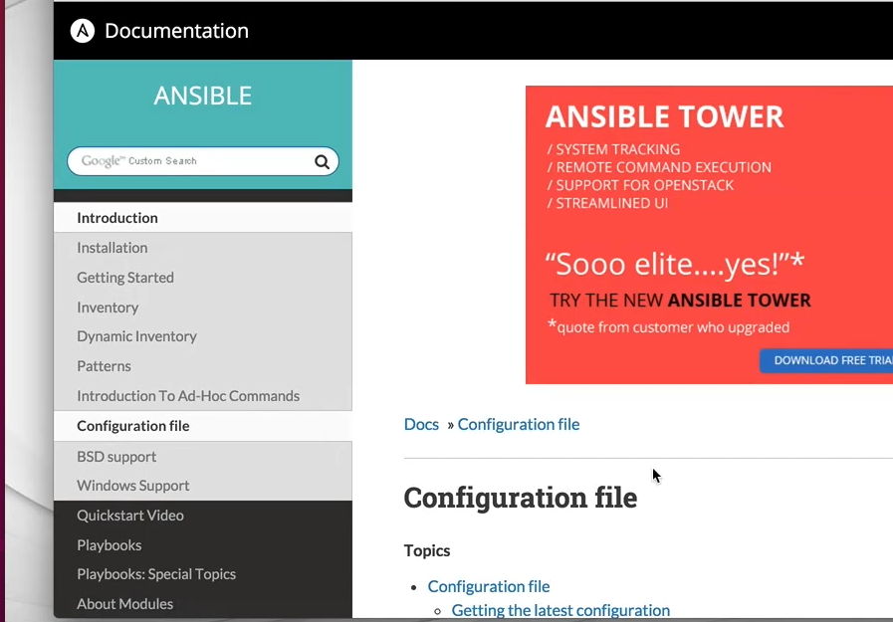The height and width of the screenshot is (622, 893).
Task: Open the Getting the latest configuration link
Action: click(559, 609)
